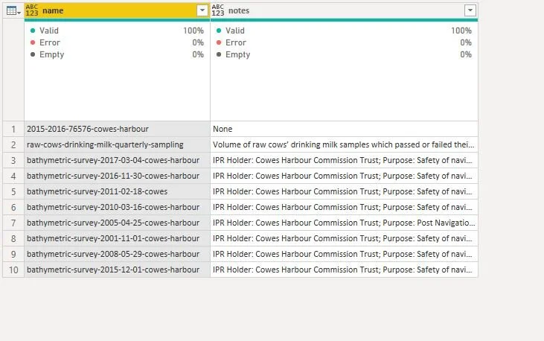Click the Valid 100% entry under name column
The image size is (544, 341).
pos(117,31)
